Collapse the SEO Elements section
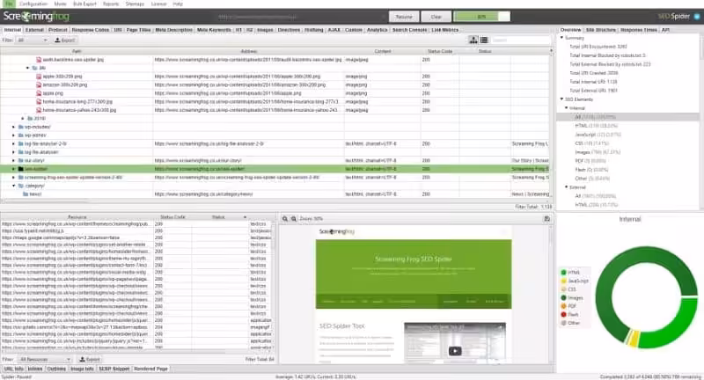Screen dimensions: 704x380 (561, 99)
